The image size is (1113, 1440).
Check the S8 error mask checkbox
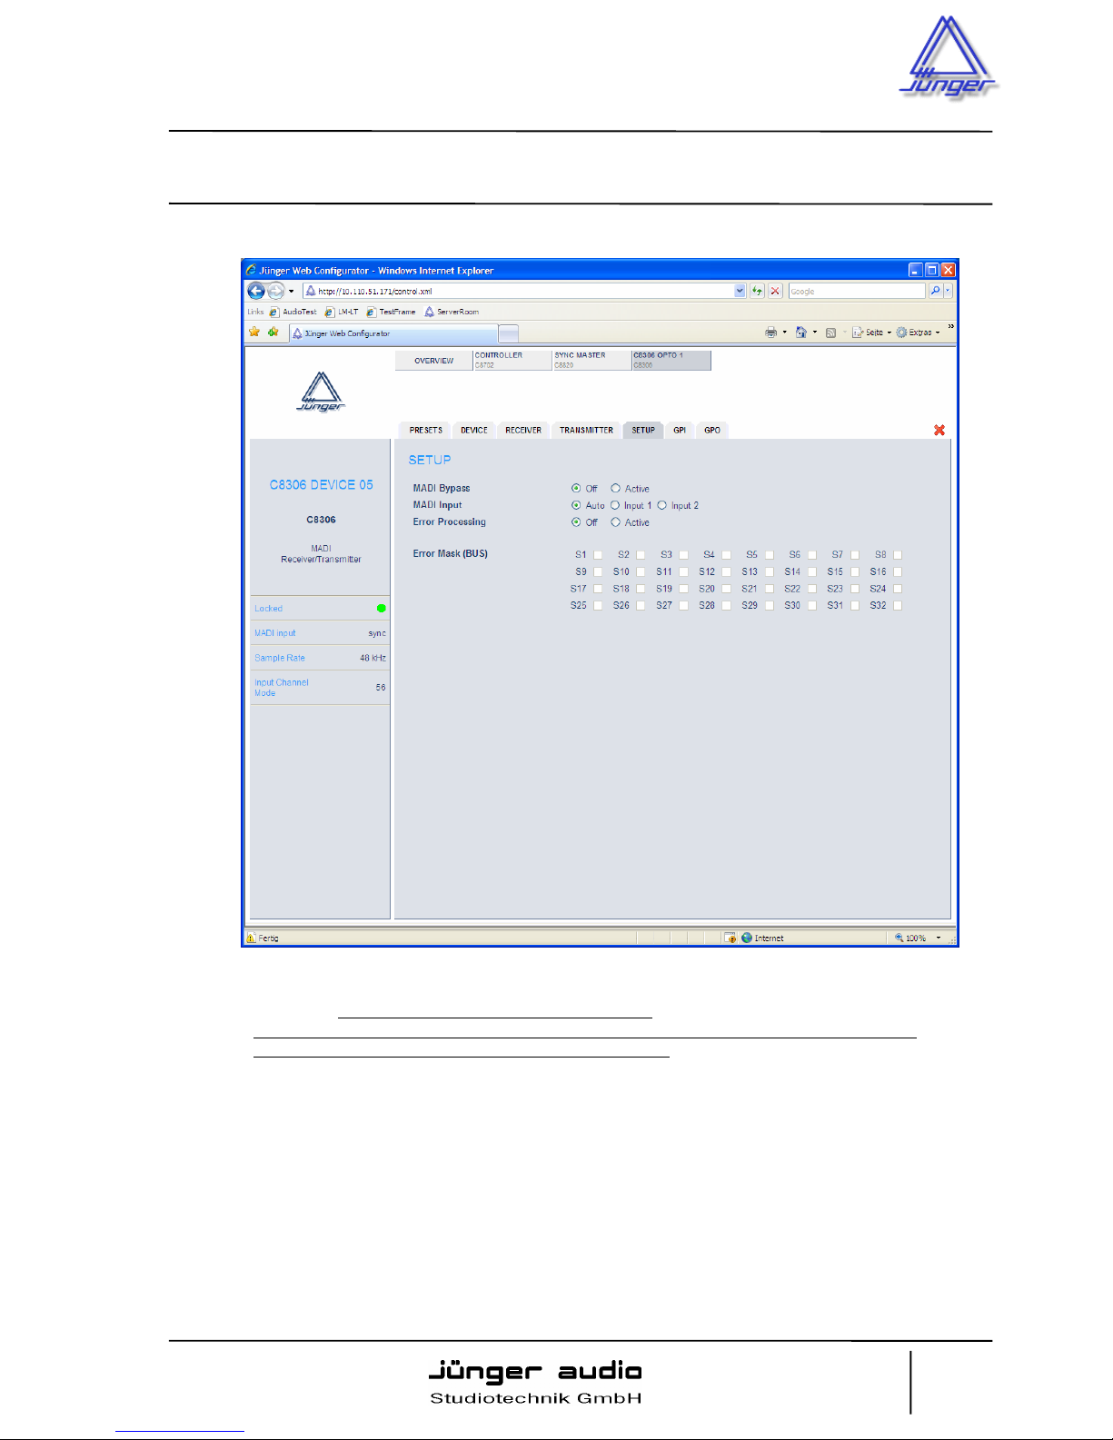(898, 554)
